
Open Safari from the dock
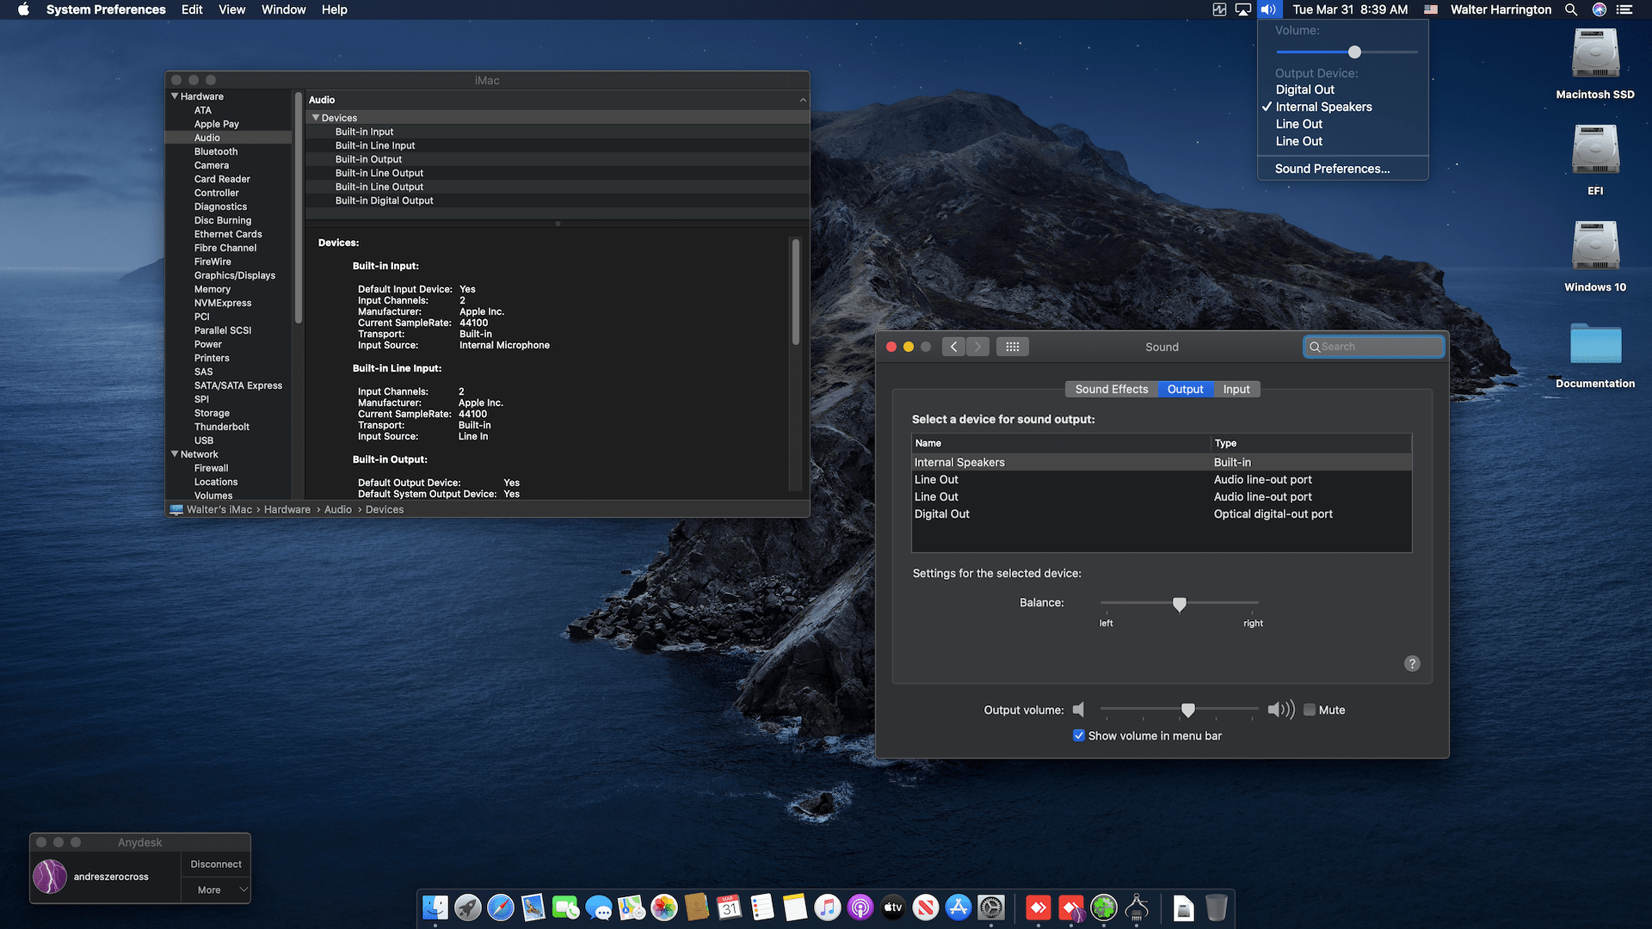click(500, 907)
